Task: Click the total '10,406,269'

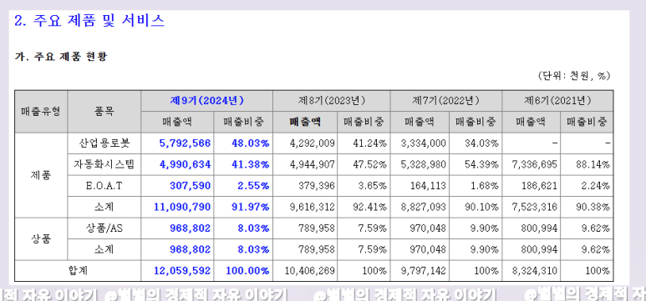Action: tap(310, 271)
